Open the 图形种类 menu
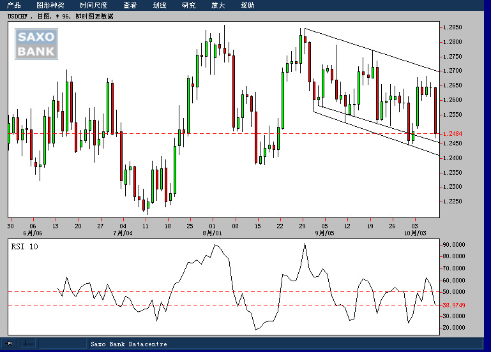 coord(50,5)
